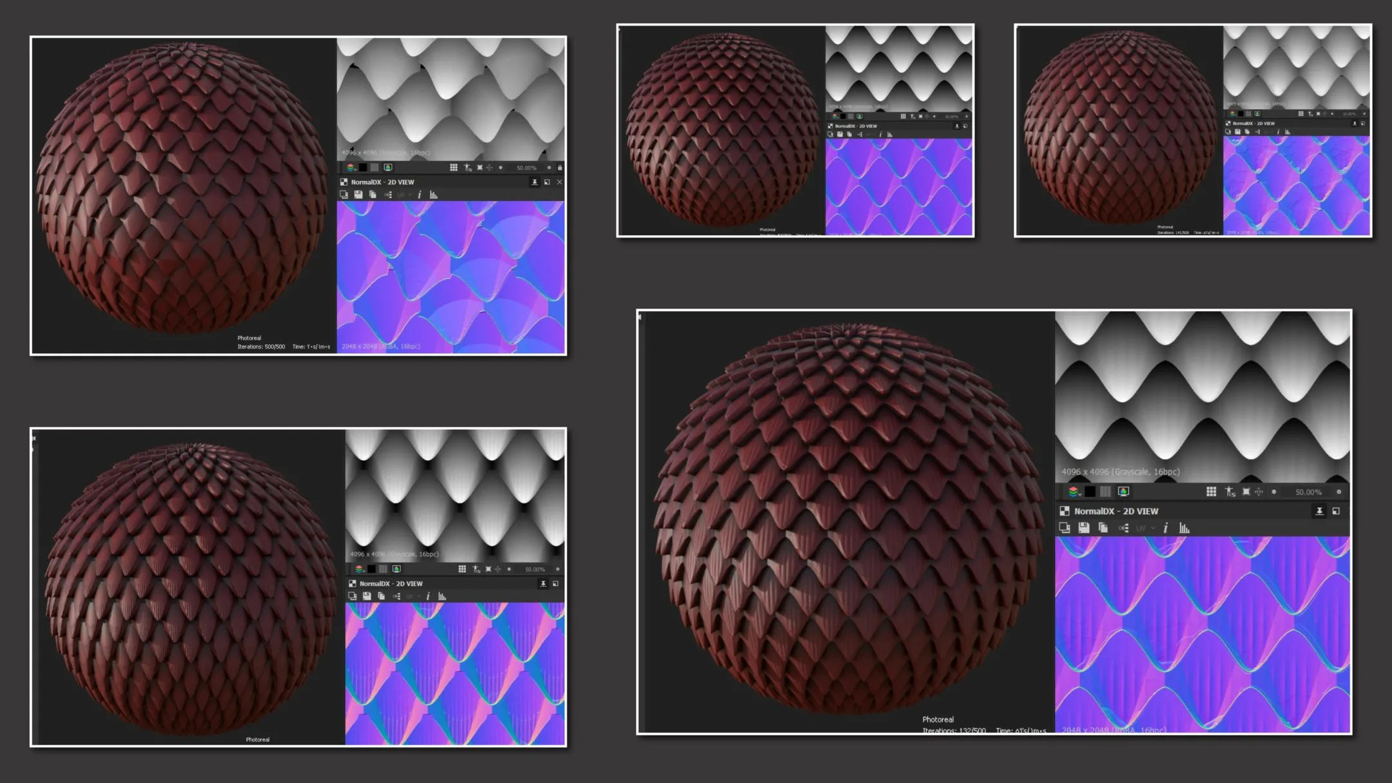This screenshot has width=1392, height=783.
Task: Click '4096 x 4096 (Grayscale, 16bpc)' in large bottom-right screenshot
Action: [1121, 472]
